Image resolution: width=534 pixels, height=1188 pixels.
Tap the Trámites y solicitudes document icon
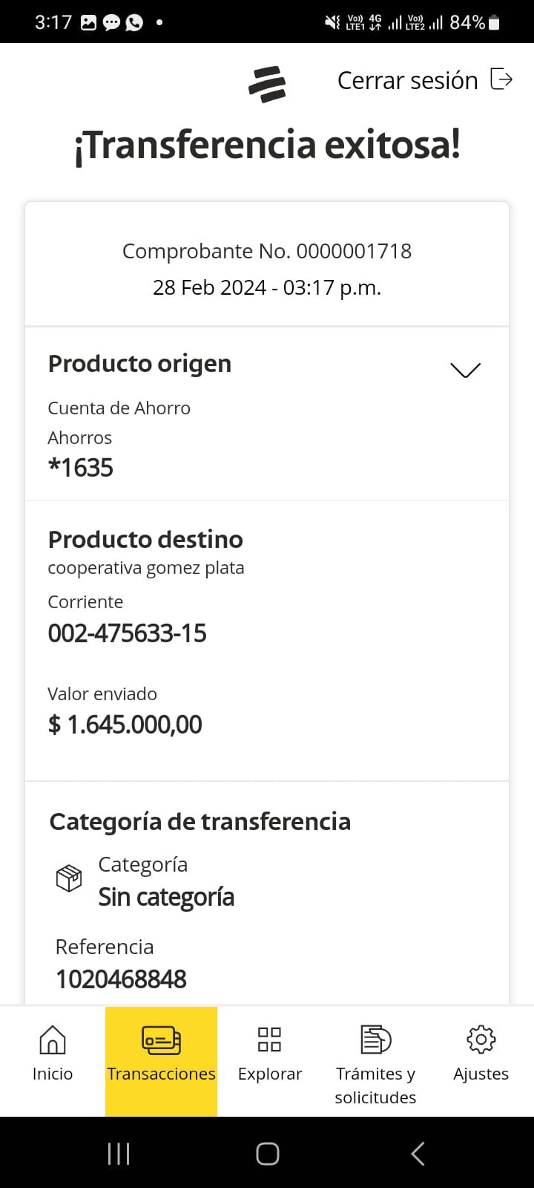point(375,1039)
